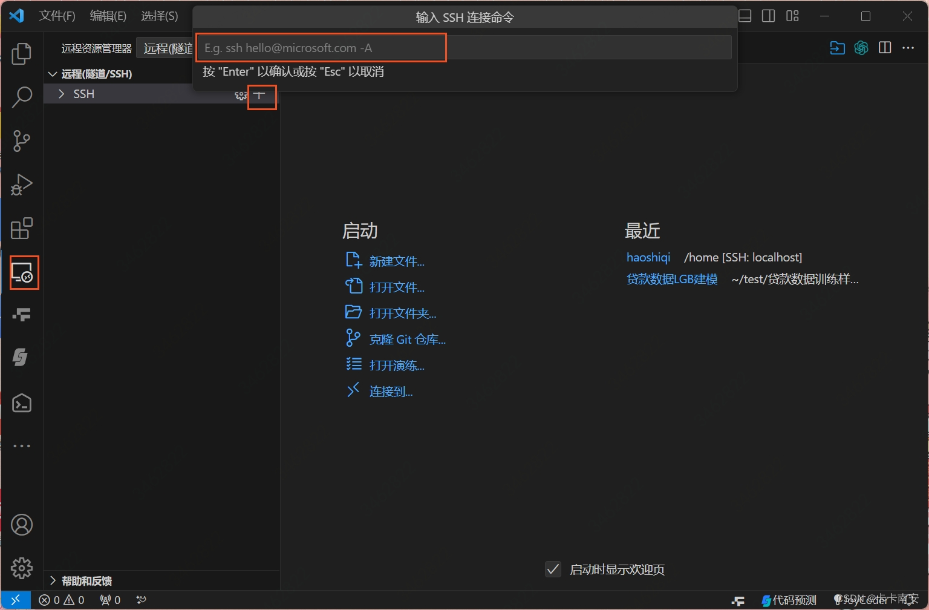The width and height of the screenshot is (929, 610).
Task: Open the Search view in activity bar
Action: 22,97
